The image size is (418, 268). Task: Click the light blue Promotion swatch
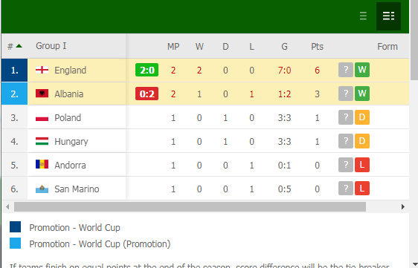pyautogui.click(x=15, y=243)
